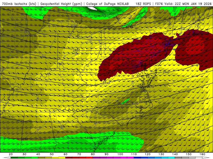Click the 110 value on the color scale
Screen dimensions: 213x159
pyautogui.click(x=134, y=154)
